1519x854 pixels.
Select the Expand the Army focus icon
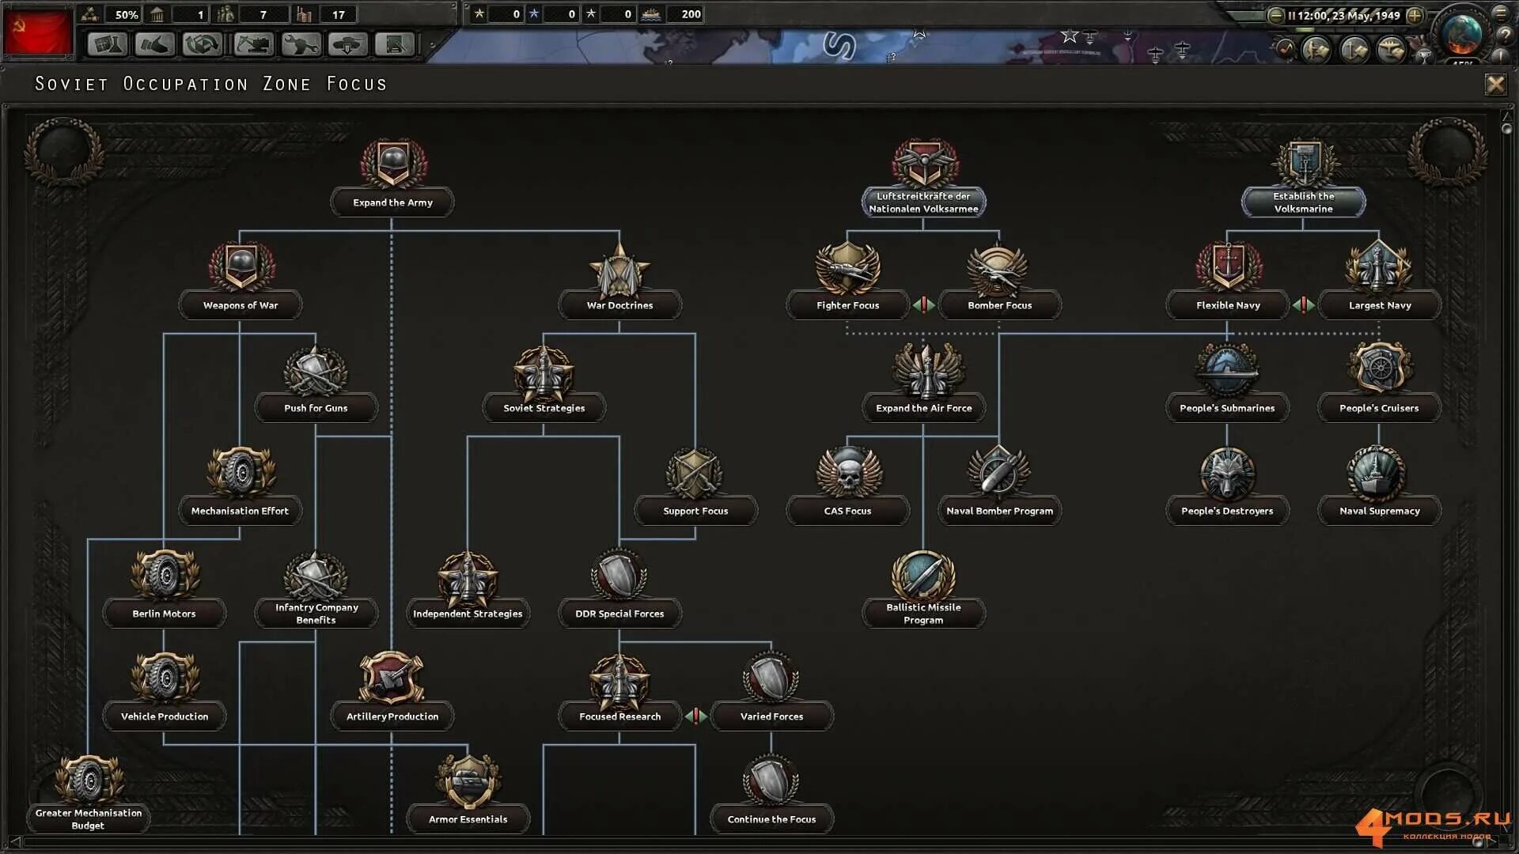click(393, 164)
